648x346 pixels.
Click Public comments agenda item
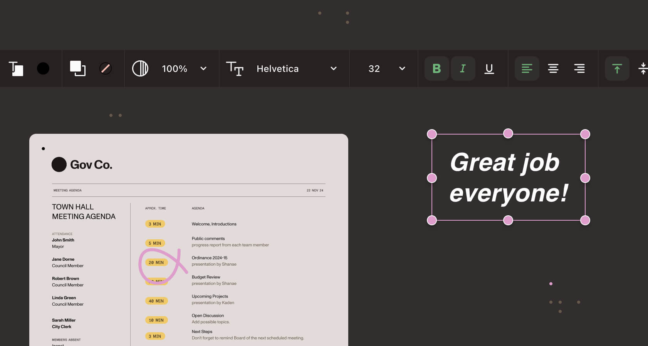tap(208, 238)
